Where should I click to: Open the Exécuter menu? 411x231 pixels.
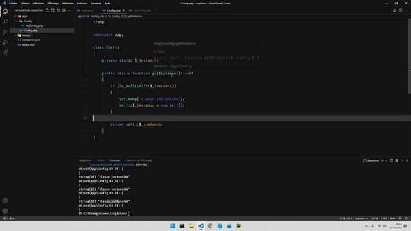tap(82, 3)
